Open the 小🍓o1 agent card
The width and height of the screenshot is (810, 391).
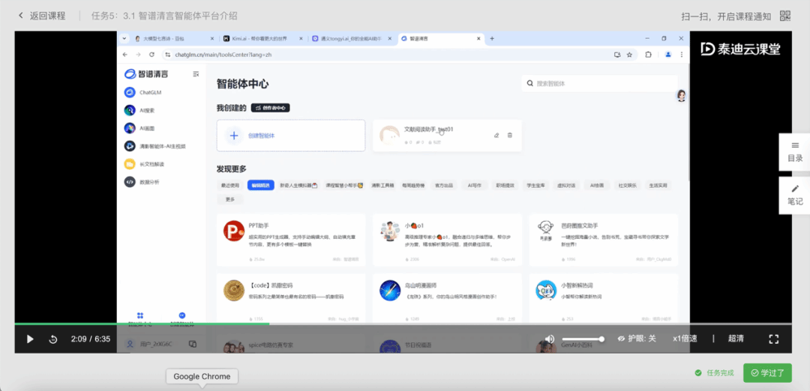coord(447,240)
